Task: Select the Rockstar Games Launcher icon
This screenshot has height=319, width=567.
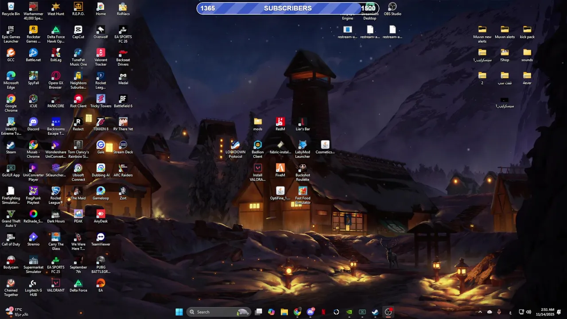Action: pos(33,34)
